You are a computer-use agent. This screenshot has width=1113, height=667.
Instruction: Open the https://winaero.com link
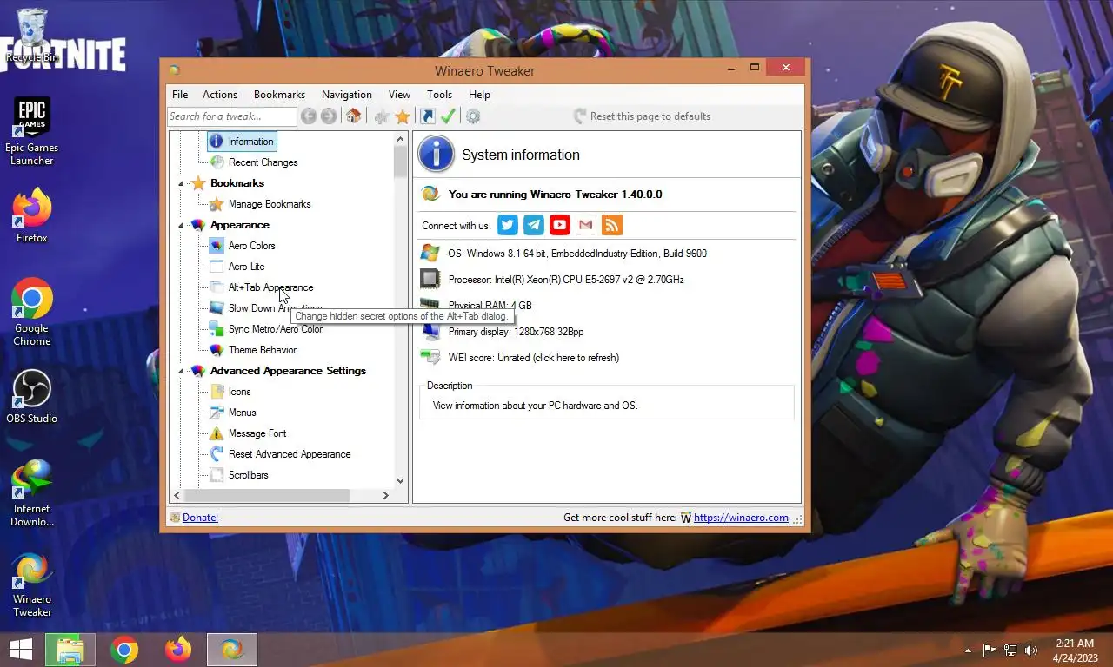[x=741, y=518]
